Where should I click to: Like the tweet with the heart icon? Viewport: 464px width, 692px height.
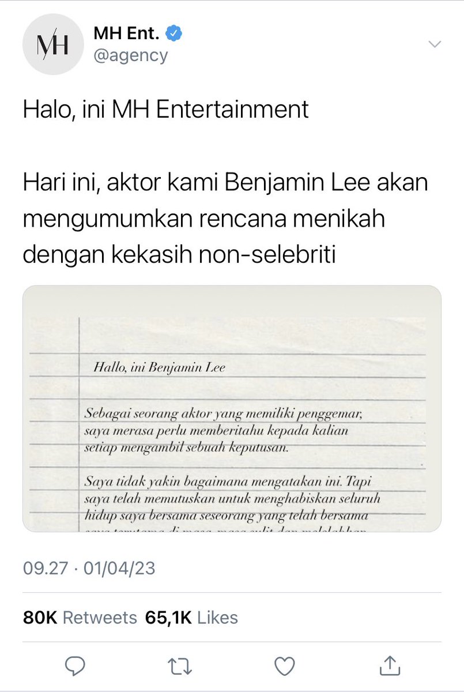click(x=284, y=666)
